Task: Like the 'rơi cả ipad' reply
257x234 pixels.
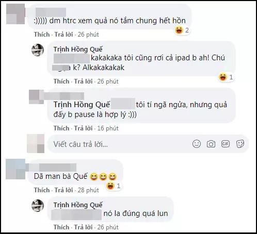Action: (61, 81)
